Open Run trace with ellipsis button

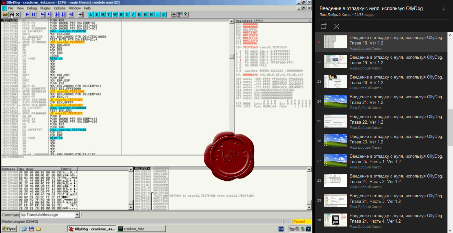pos(157,14)
